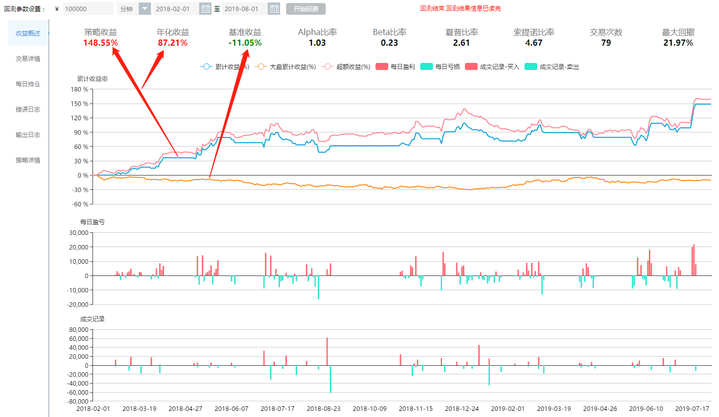
Task: Go to the 策略详情 tab
Action: (28, 160)
